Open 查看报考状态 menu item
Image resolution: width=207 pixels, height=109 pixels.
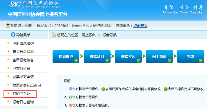pos(23,52)
